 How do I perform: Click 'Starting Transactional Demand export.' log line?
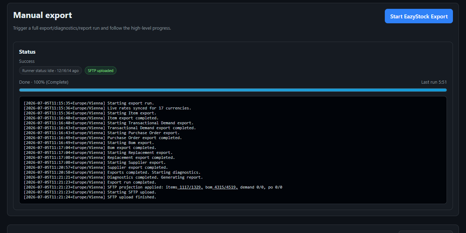(109, 123)
